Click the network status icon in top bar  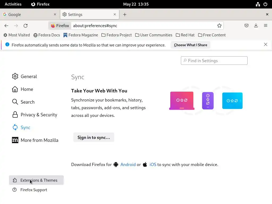coord(258,4)
